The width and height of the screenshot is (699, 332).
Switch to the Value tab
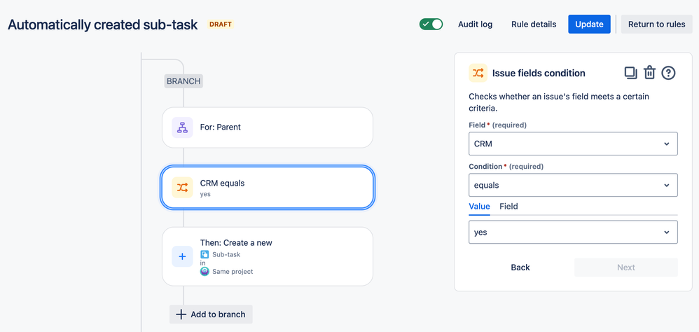pos(479,207)
